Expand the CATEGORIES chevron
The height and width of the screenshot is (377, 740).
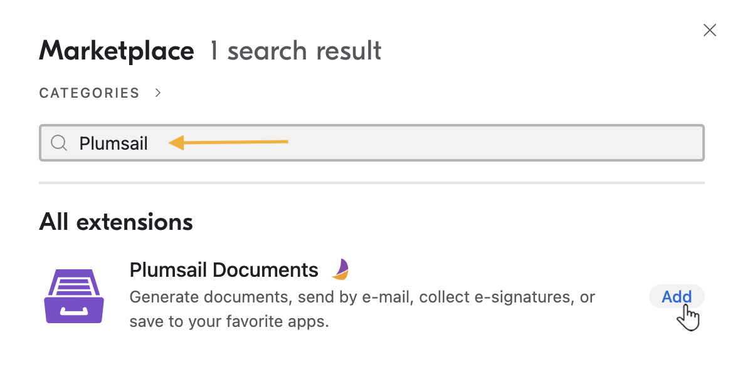[x=157, y=92]
